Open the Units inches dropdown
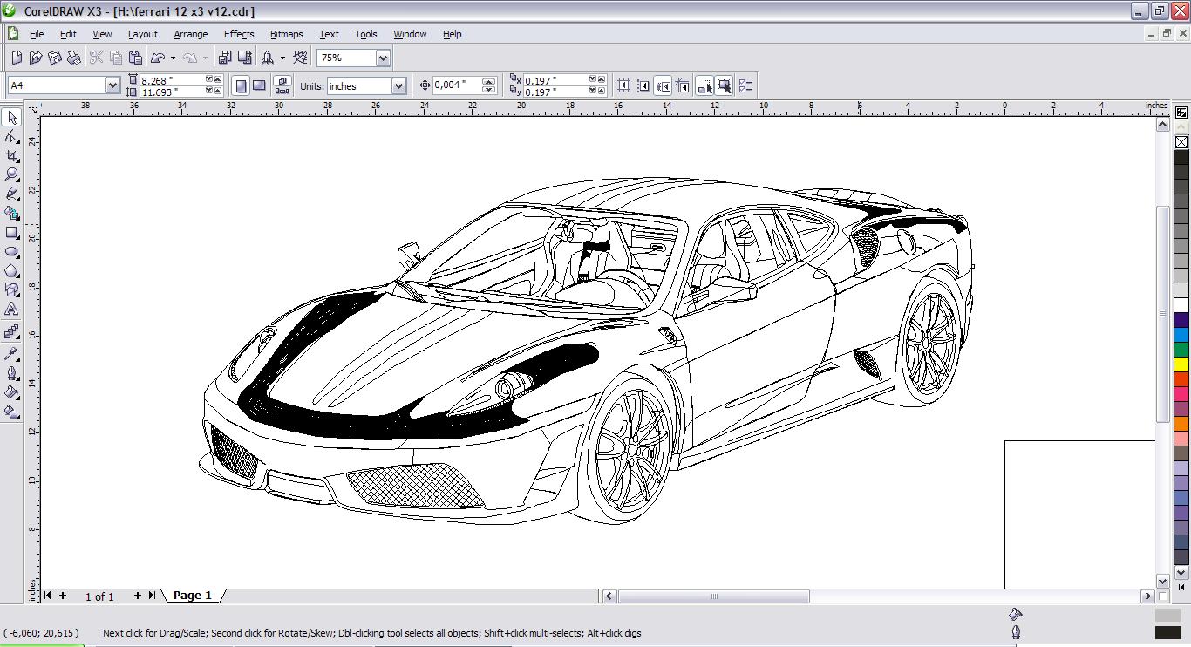 pos(398,86)
